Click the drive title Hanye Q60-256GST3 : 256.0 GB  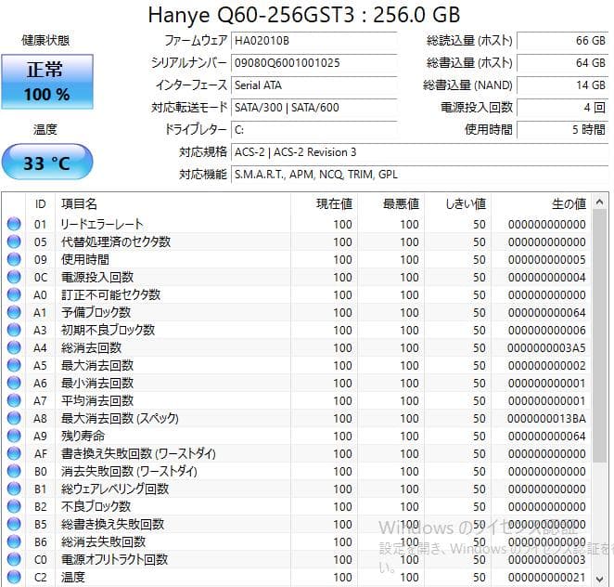click(x=304, y=15)
